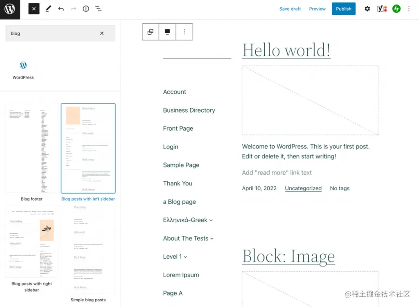Click the Thank You navigation link

[x=178, y=183]
